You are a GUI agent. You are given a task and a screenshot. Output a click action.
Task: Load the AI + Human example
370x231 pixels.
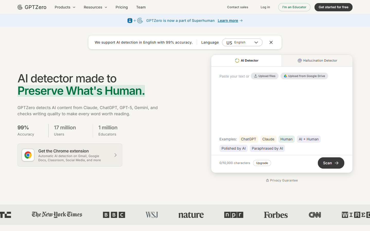309,139
